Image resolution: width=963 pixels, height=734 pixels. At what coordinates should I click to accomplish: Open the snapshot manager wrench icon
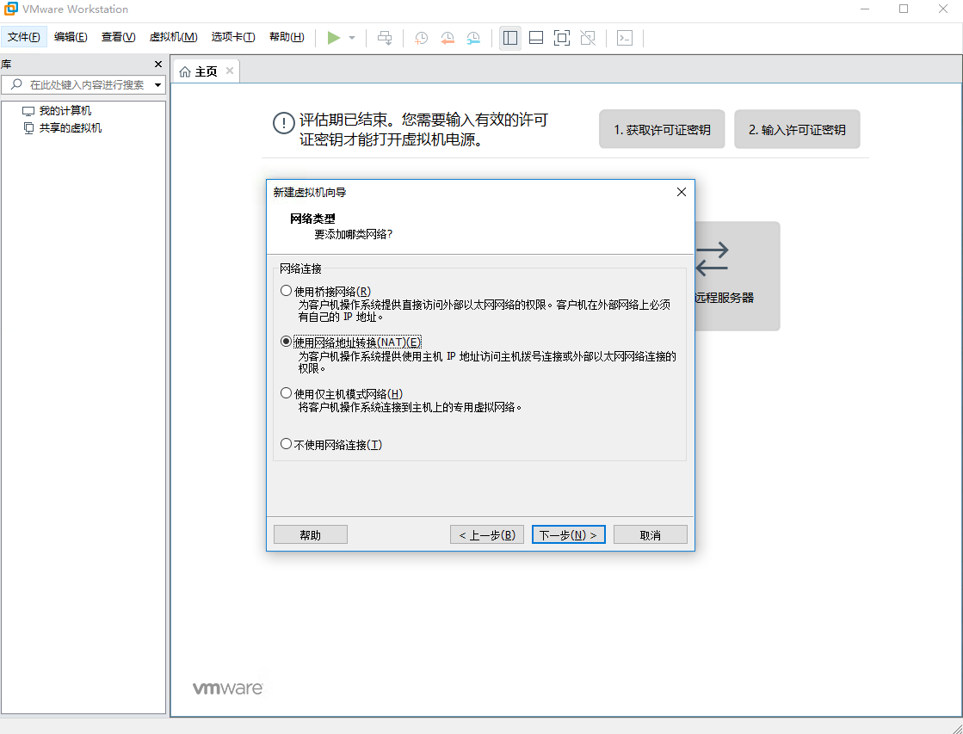pos(473,38)
